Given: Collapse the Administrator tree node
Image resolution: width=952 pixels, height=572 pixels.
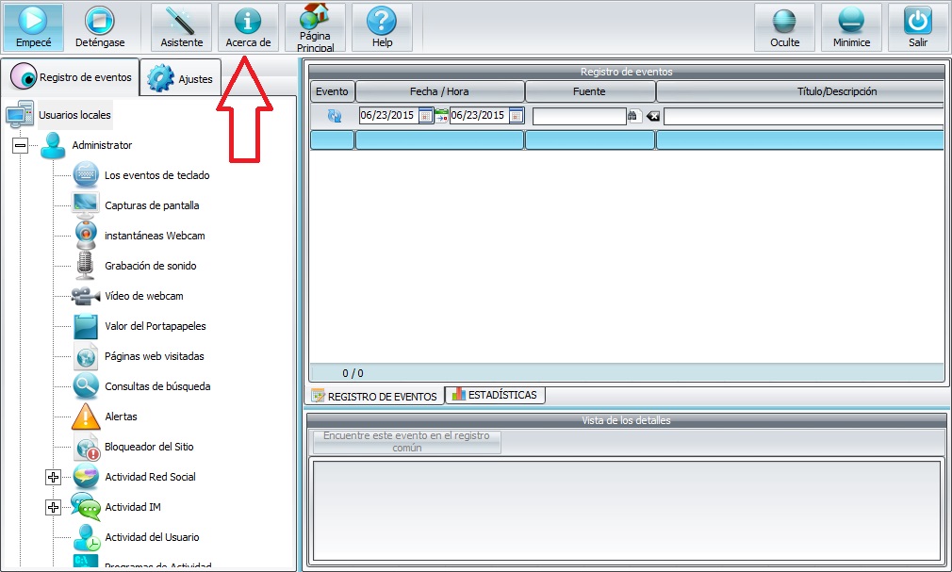Looking at the screenshot, I should click(21, 145).
